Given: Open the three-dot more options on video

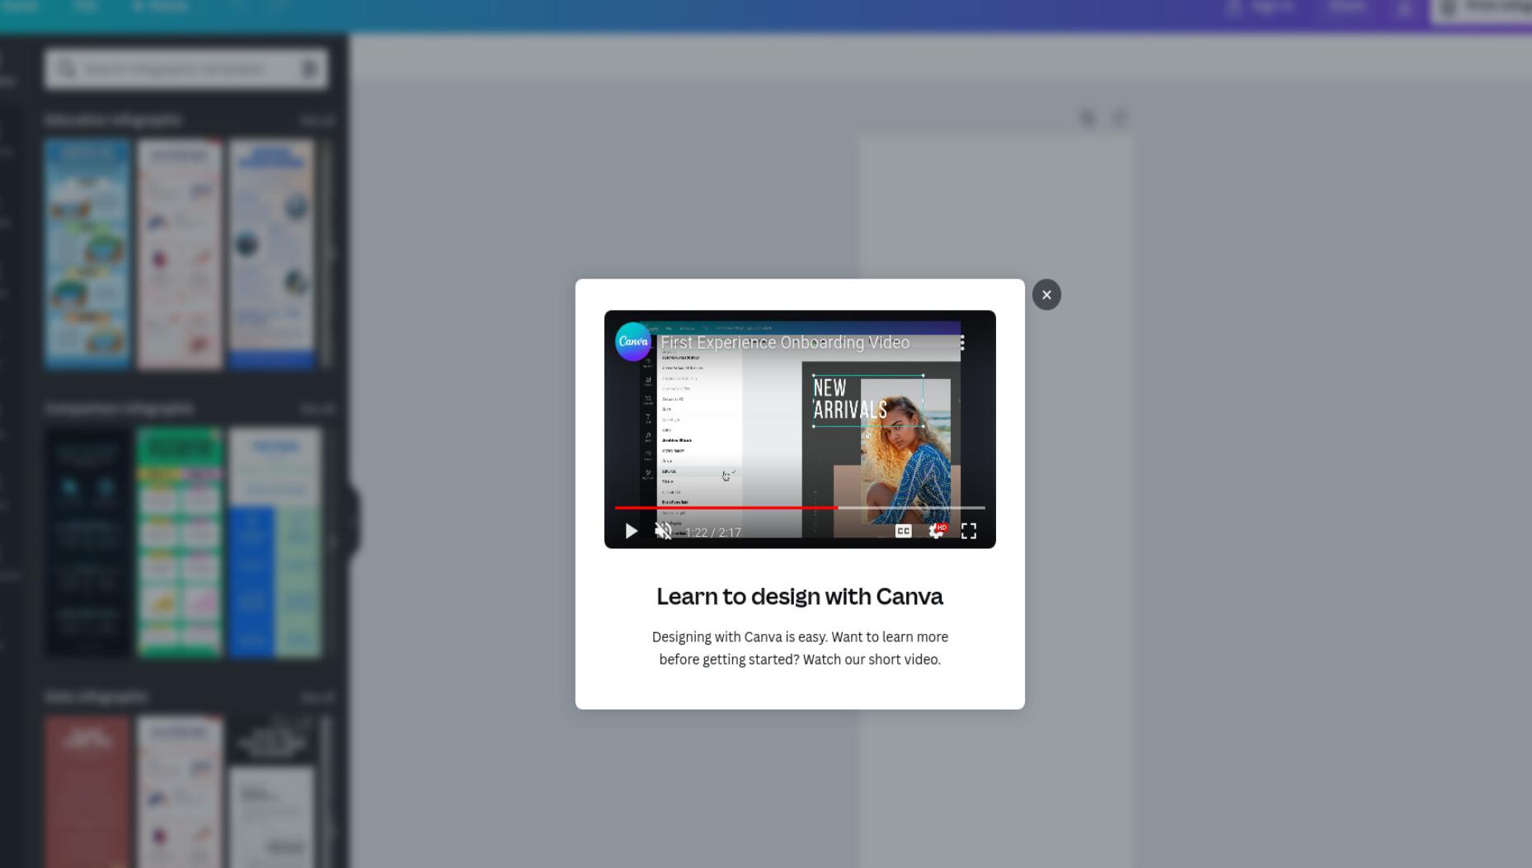Looking at the screenshot, I should [x=962, y=342].
